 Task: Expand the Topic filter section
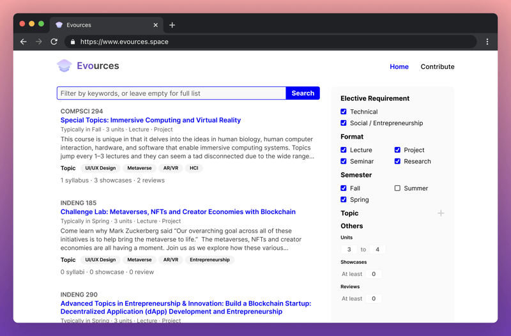[441, 213]
